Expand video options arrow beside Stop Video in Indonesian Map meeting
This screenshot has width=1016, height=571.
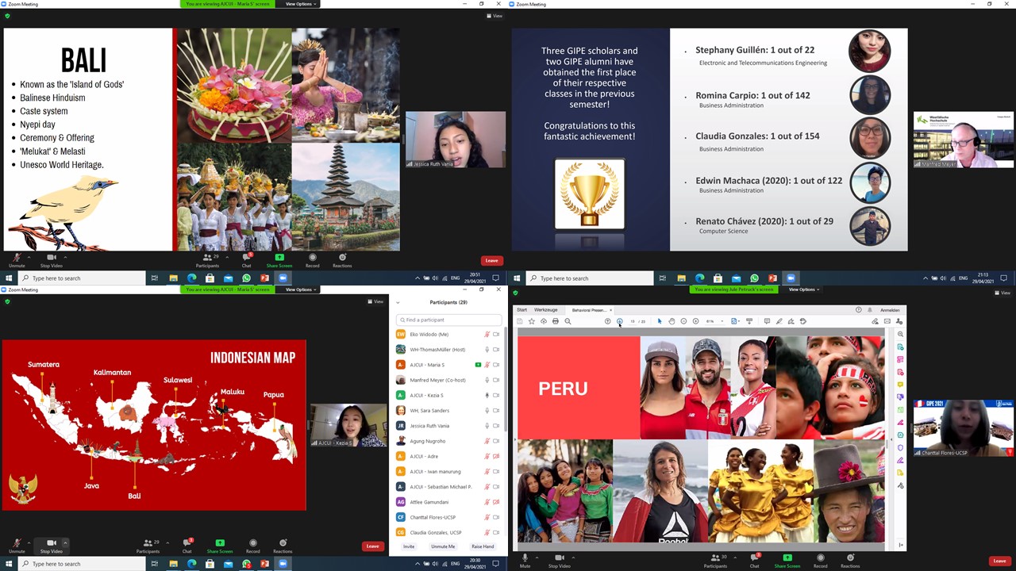(65, 542)
